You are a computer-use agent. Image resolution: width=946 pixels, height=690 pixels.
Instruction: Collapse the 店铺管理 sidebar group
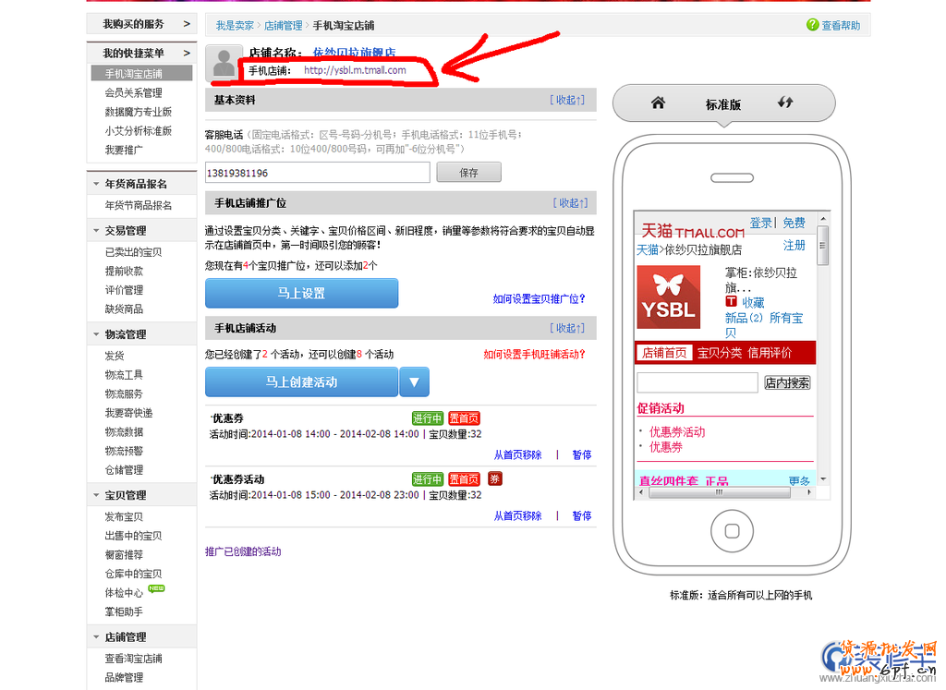click(96, 637)
